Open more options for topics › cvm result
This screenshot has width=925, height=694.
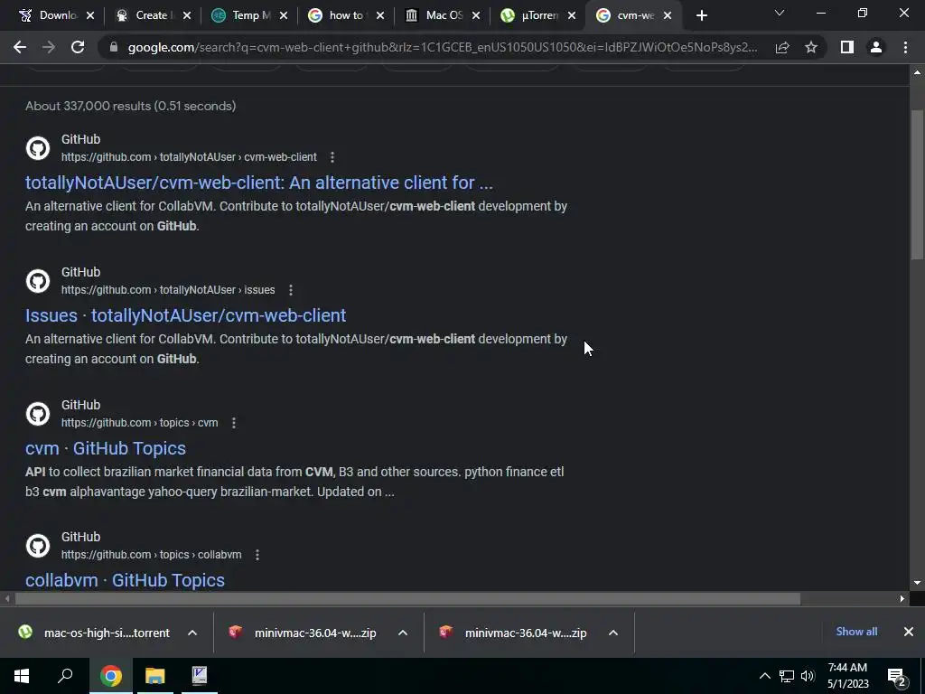click(234, 423)
